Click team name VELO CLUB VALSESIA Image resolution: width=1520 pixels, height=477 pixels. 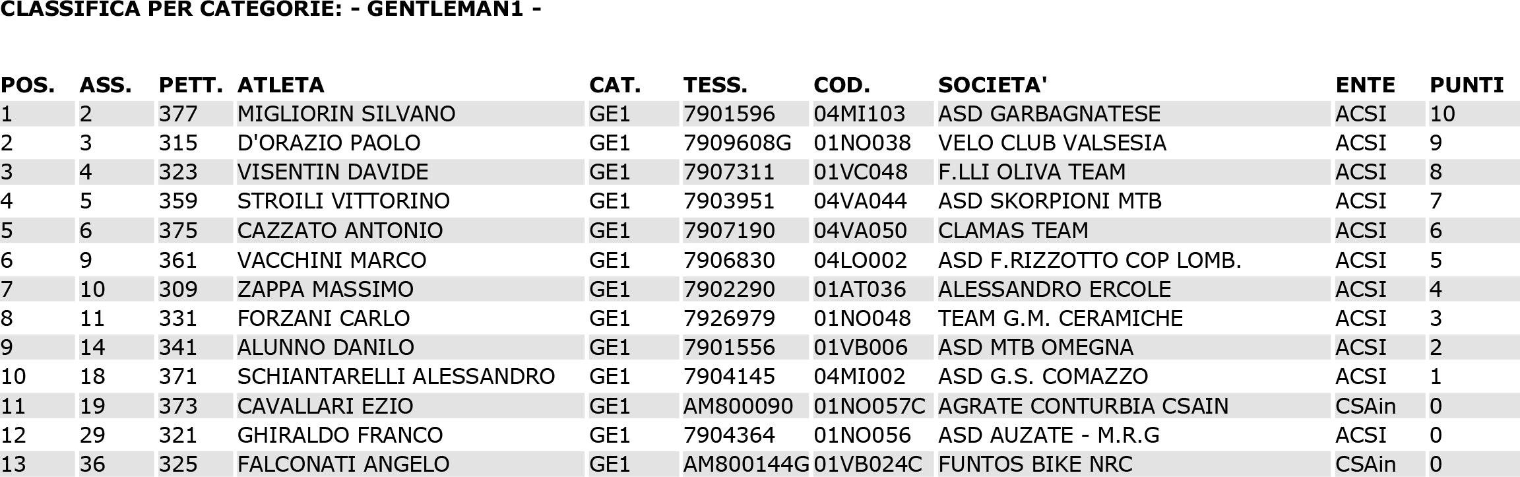click(x=1052, y=143)
